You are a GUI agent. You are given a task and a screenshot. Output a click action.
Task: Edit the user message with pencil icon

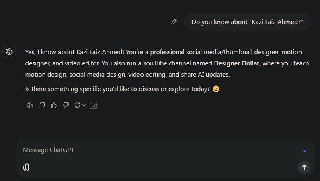174,22
